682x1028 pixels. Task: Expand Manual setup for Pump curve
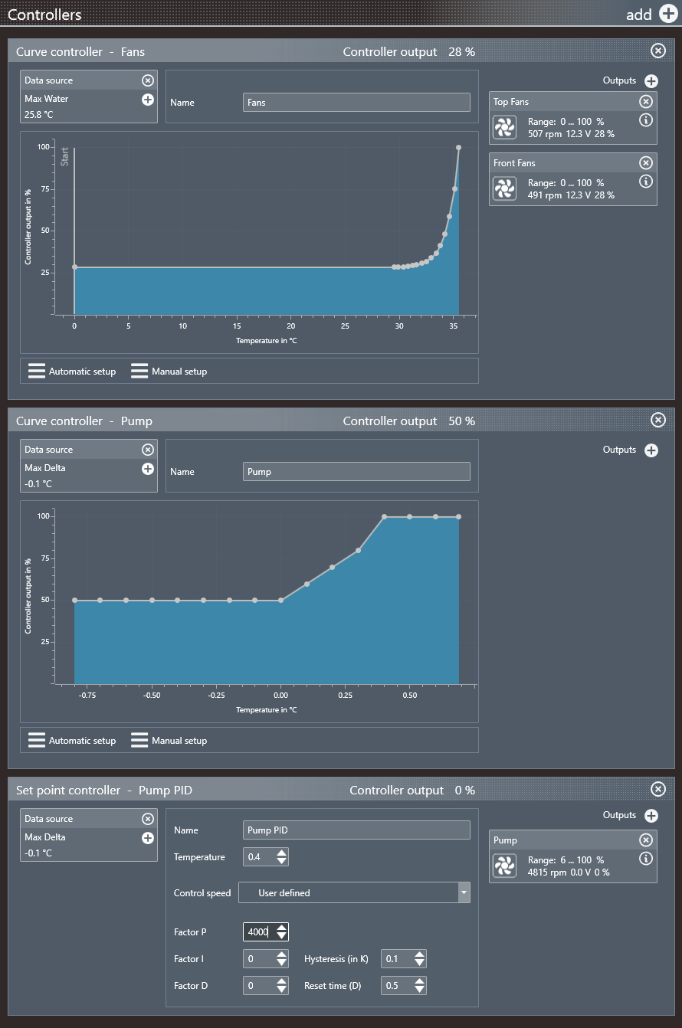coord(169,741)
